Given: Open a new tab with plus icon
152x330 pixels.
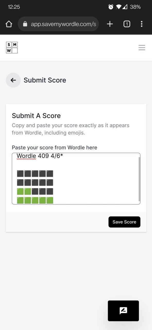Looking at the screenshot, I should click(110, 24).
